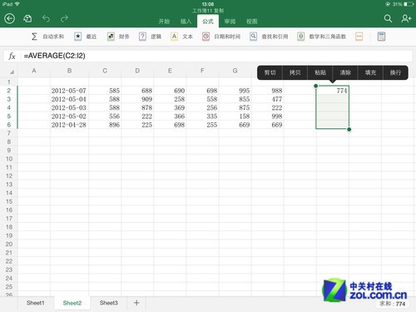Switch to Sheet1 tab
Screen dimensions: 416x312
pos(36,303)
